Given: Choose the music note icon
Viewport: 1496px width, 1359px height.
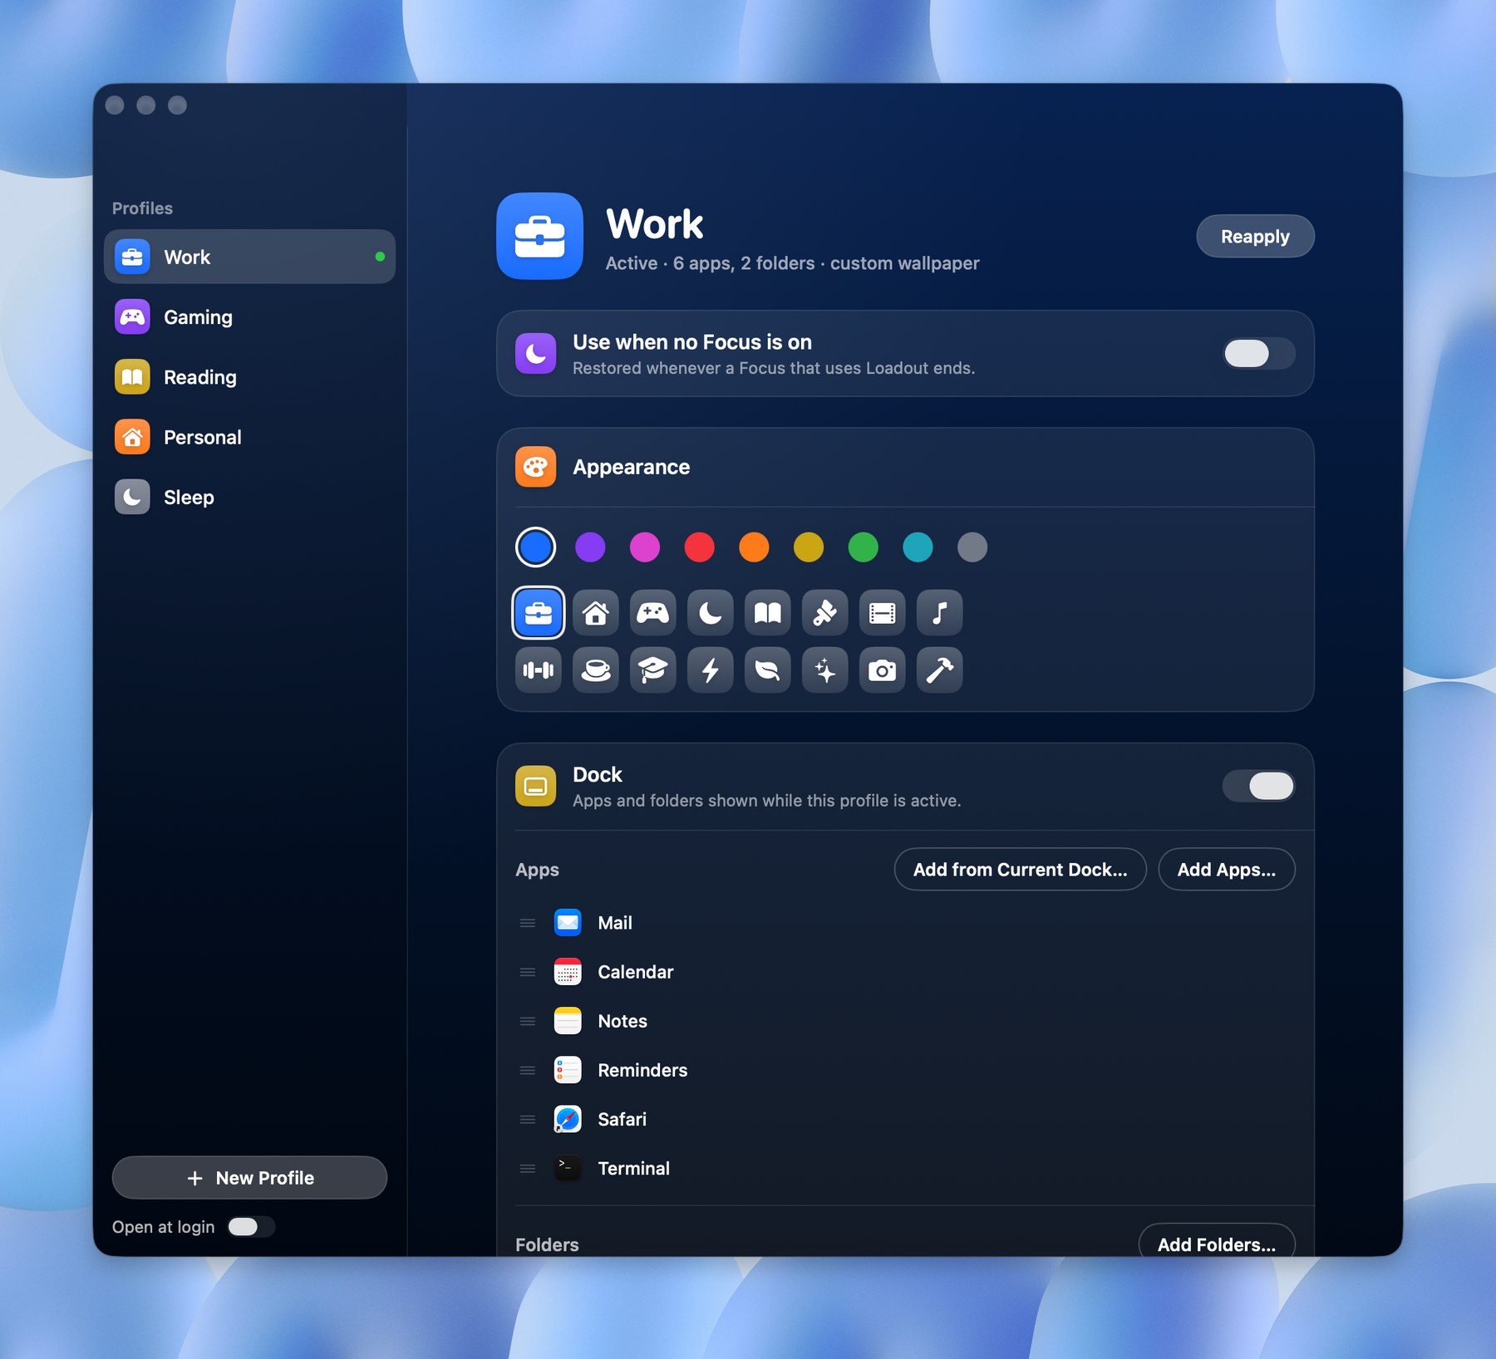Looking at the screenshot, I should (940, 613).
